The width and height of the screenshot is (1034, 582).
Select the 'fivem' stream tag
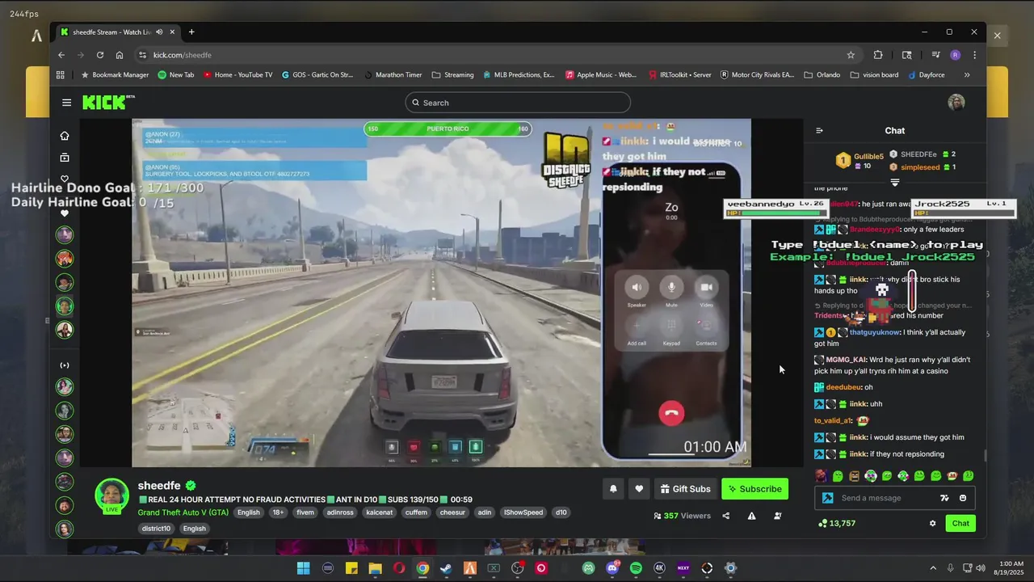point(305,512)
